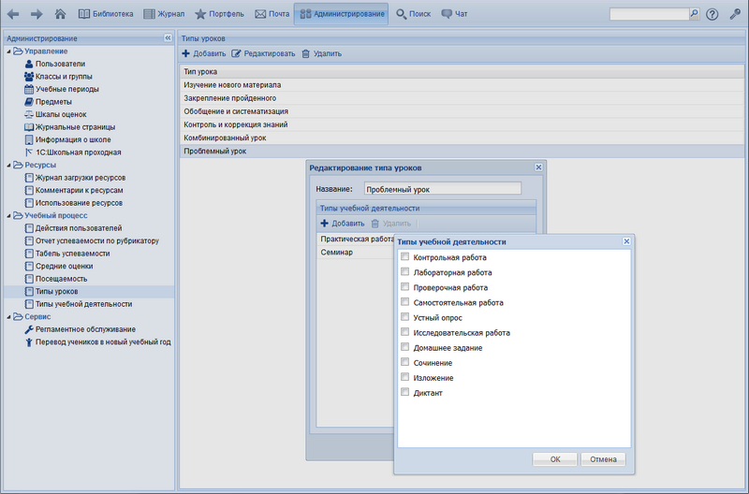
Task: Tick the Устный опрос checkbox
Action: tap(404, 317)
